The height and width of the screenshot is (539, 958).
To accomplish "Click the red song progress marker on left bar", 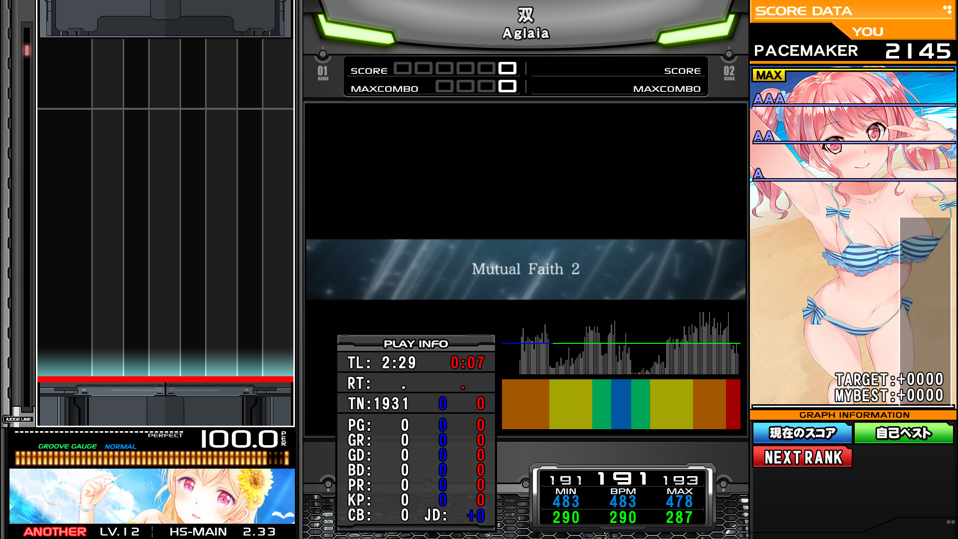I will click(x=27, y=50).
